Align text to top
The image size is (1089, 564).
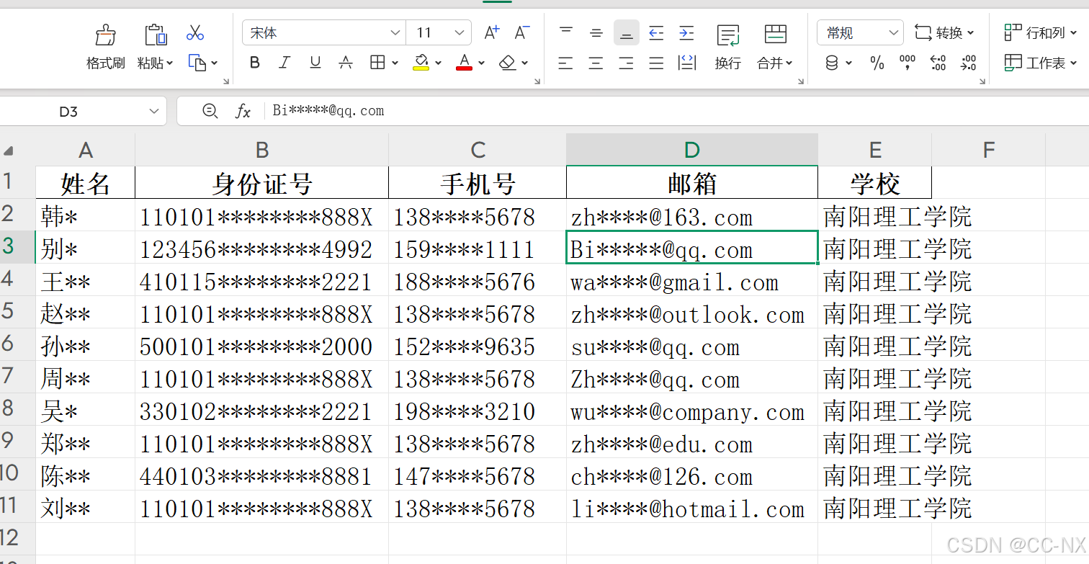pyautogui.click(x=566, y=32)
